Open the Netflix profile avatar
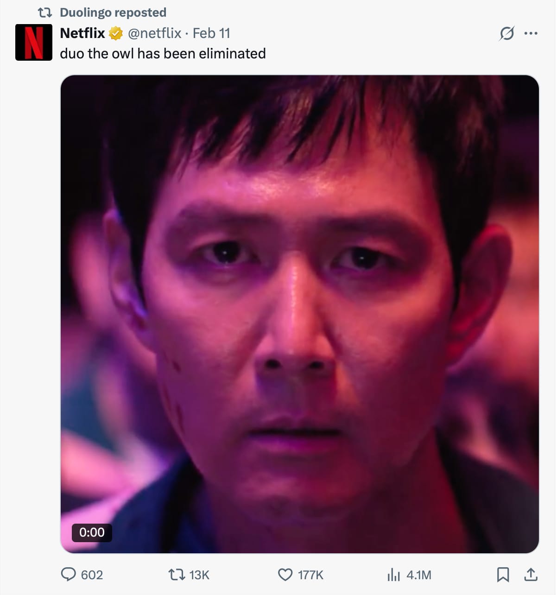 (x=33, y=42)
